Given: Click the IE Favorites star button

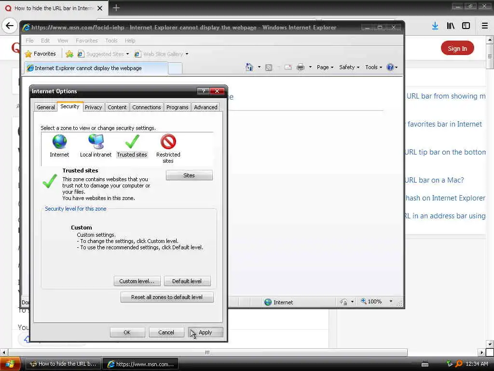Looking at the screenshot, I should (41, 54).
